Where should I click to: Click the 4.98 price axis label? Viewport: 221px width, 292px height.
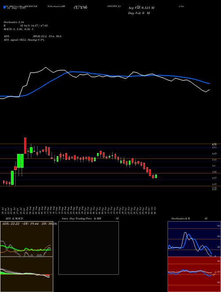[214, 172]
